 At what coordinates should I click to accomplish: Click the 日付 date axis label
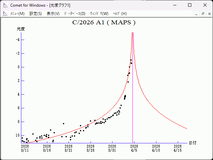[192, 143]
